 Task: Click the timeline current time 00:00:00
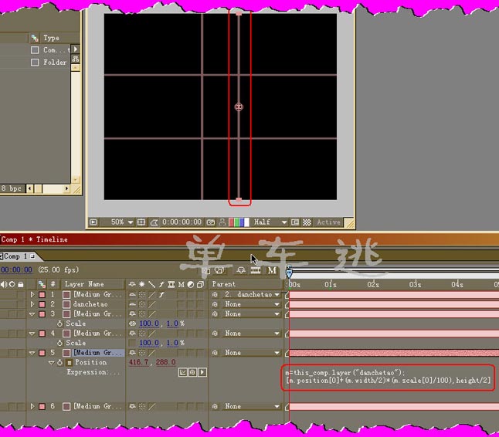point(16,269)
